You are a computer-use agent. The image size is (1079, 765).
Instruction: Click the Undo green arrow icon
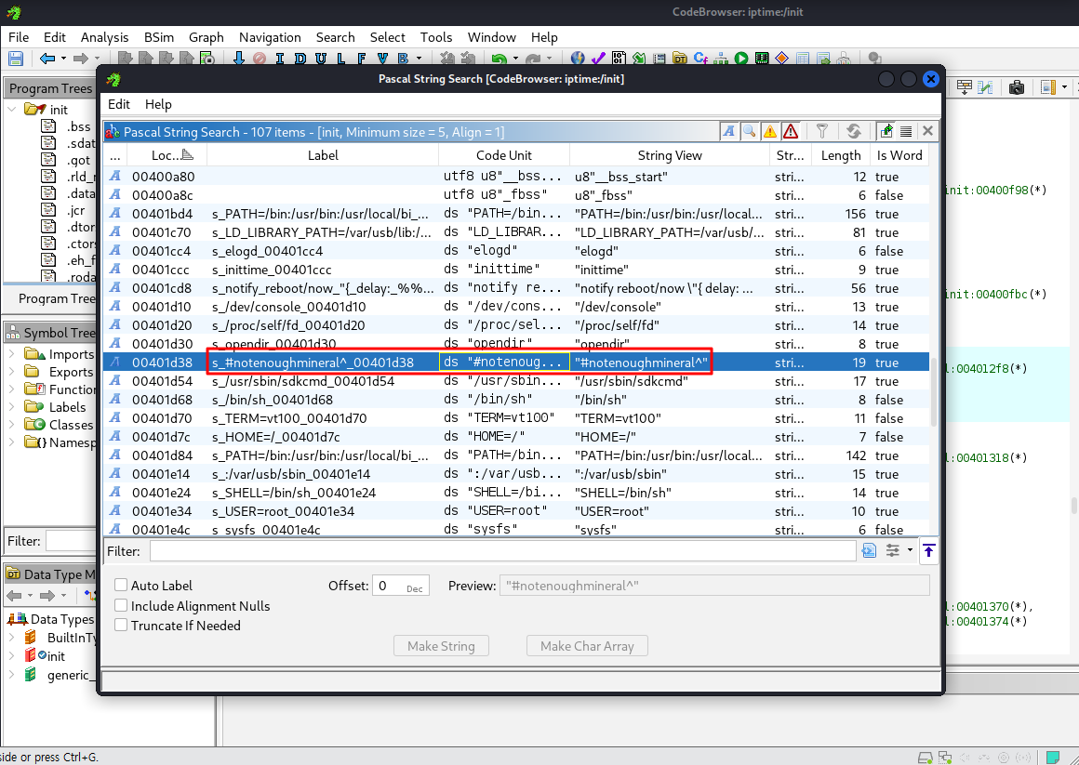(x=499, y=59)
